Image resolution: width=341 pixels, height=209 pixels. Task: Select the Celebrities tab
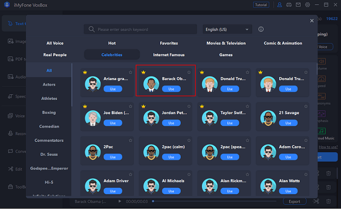coord(112,55)
